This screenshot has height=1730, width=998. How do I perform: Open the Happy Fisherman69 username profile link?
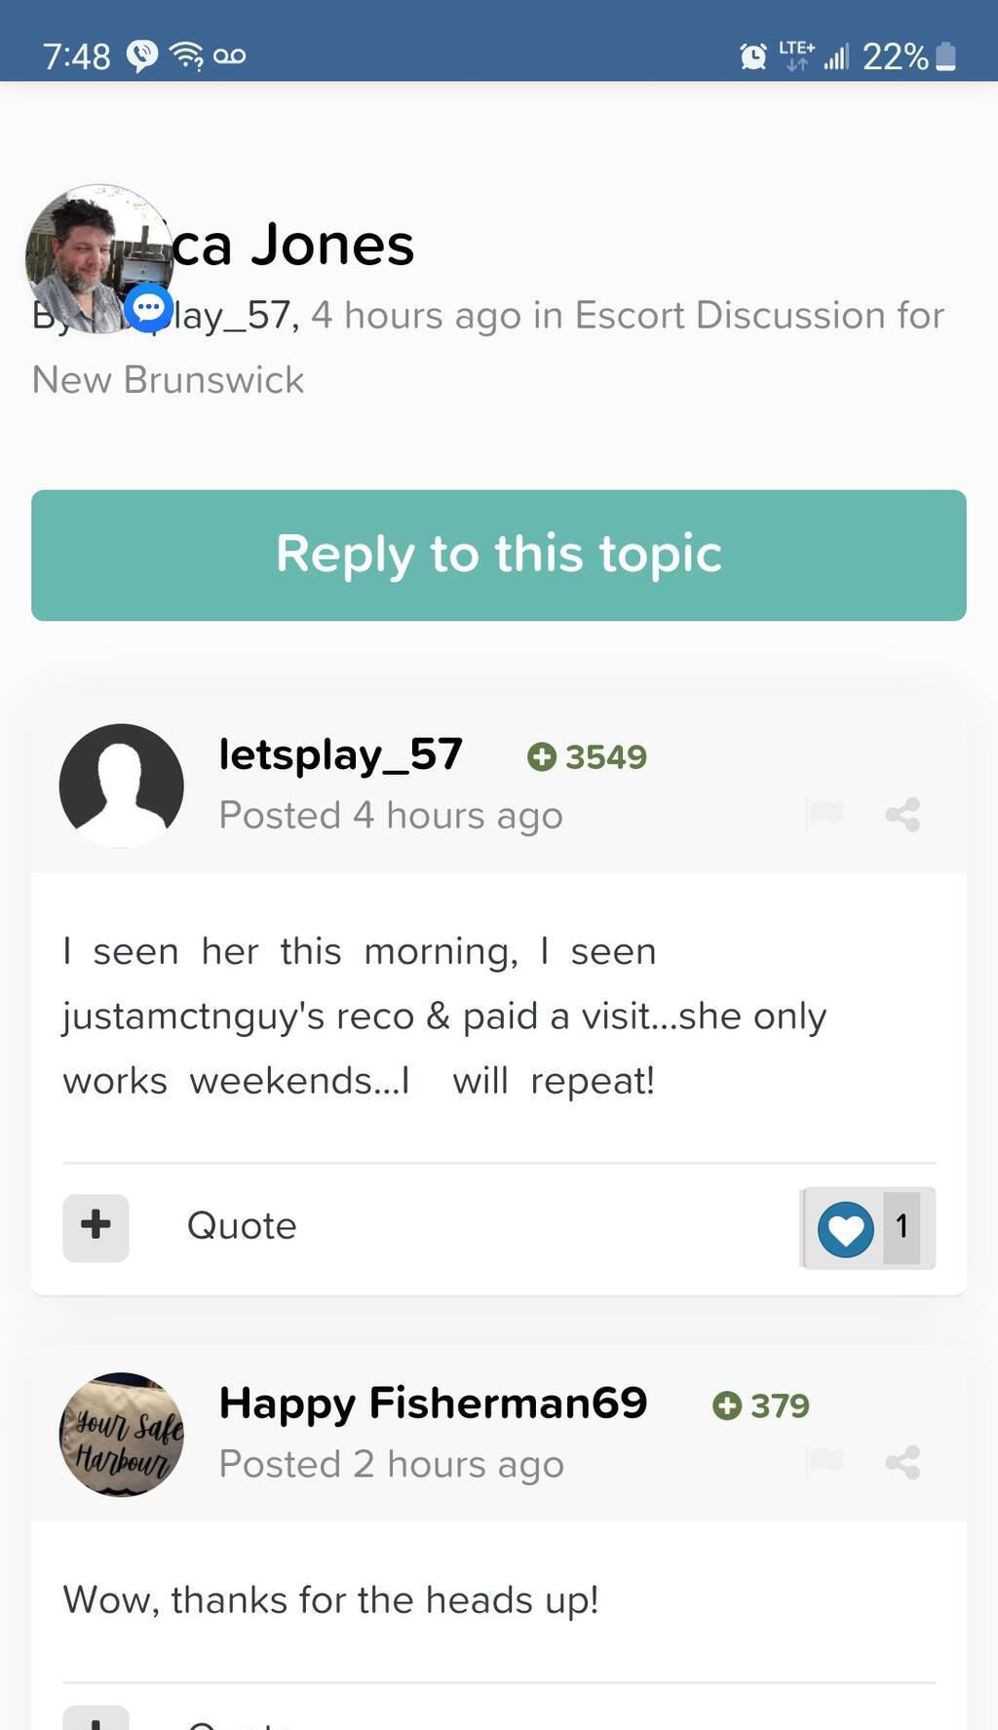click(433, 1403)
